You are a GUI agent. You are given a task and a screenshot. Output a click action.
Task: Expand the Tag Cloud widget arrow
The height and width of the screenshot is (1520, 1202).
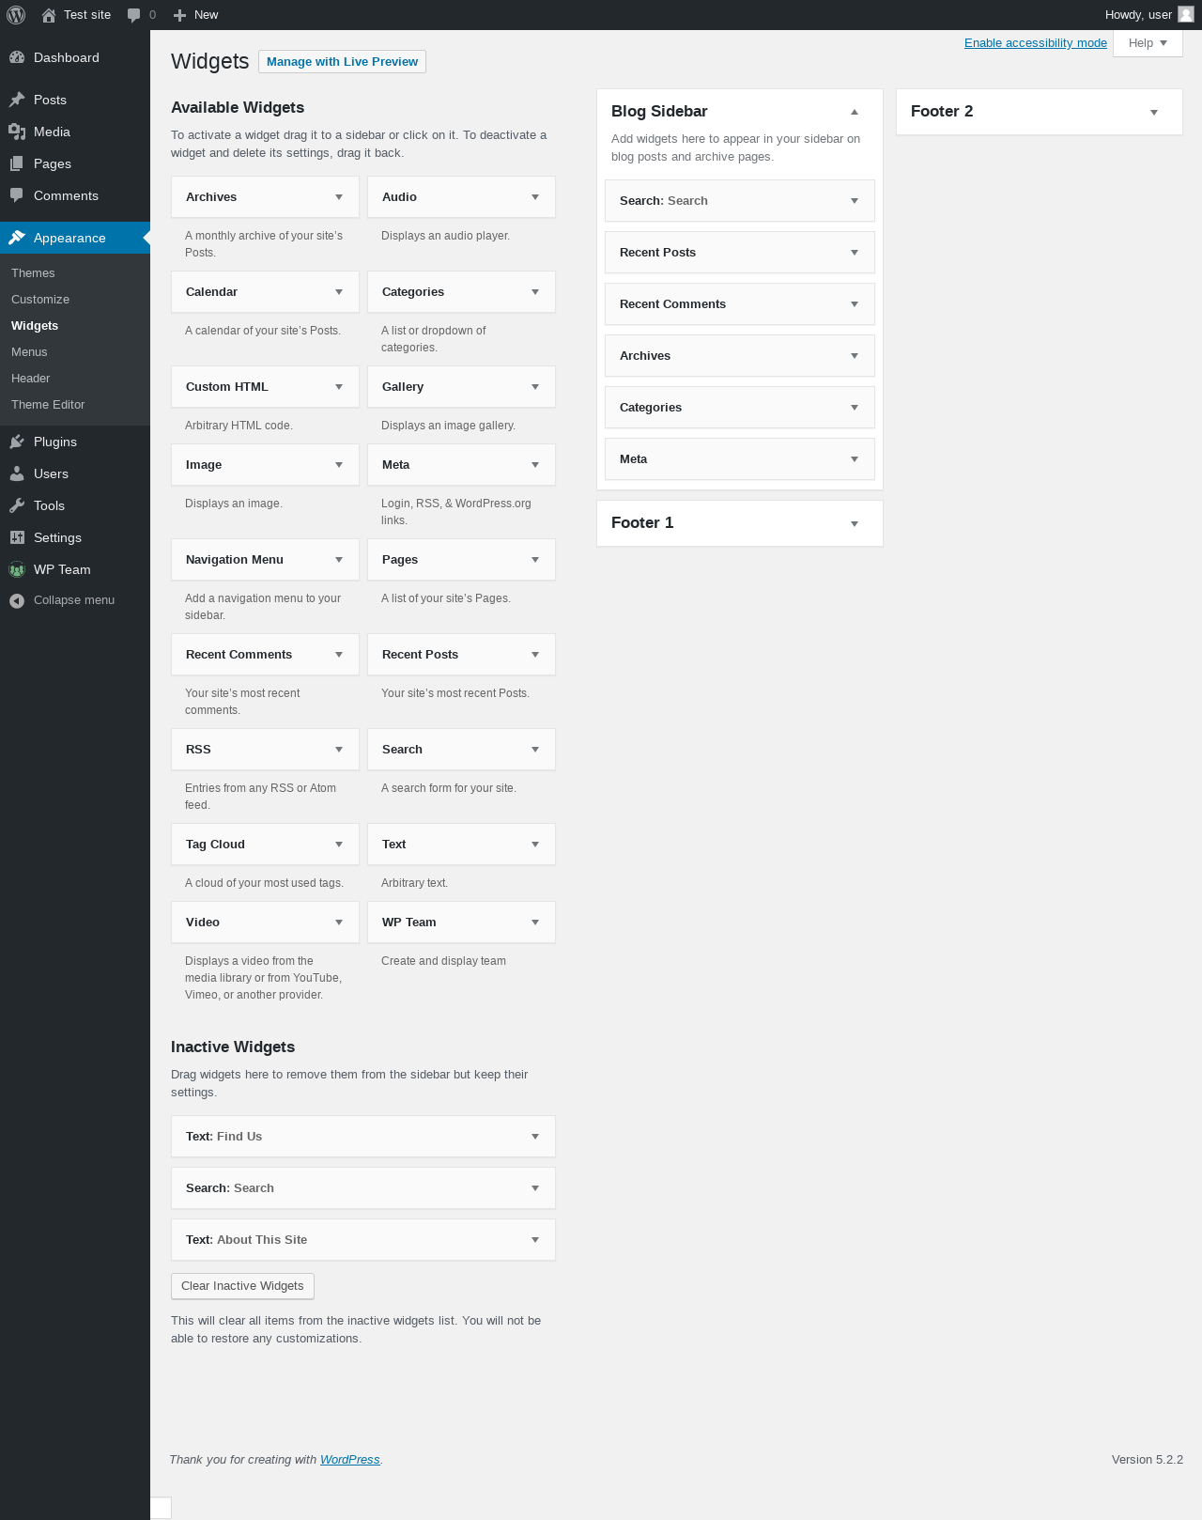pyautogui.click(x=339, y=845)
